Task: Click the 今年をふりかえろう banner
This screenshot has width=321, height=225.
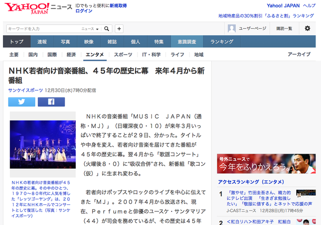Action: [266, 164]
